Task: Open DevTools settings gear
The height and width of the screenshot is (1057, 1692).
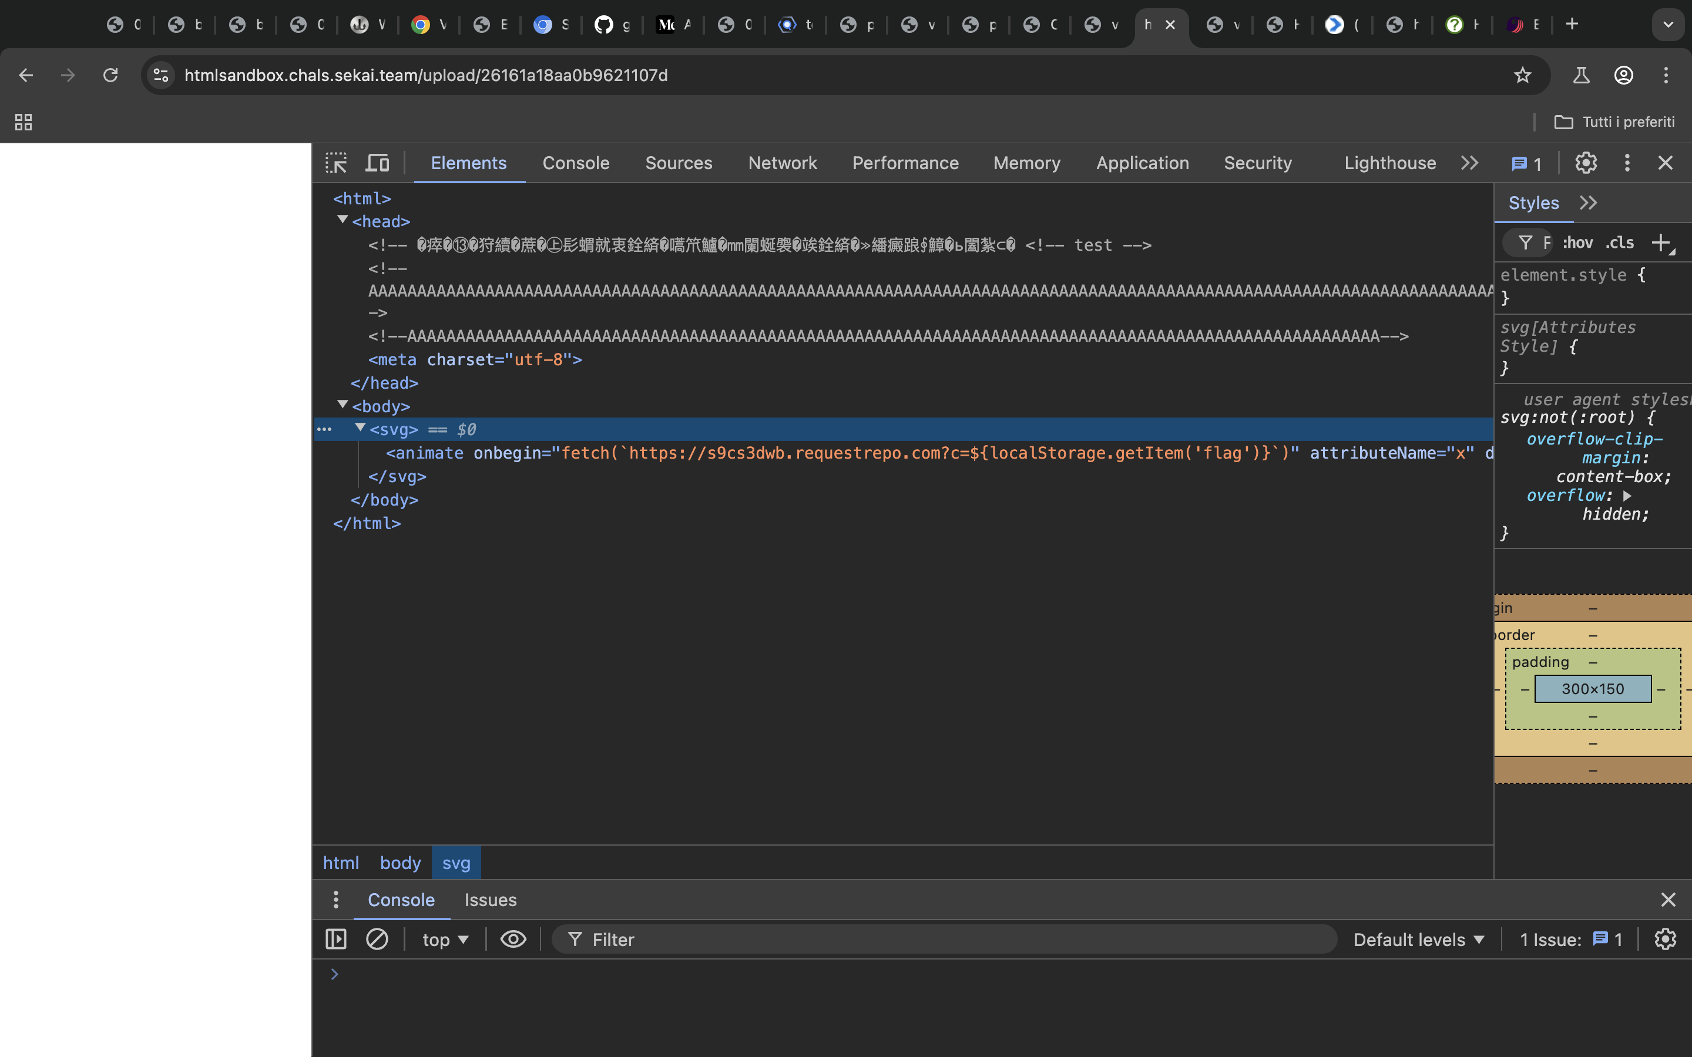Action: [1586, 163]
